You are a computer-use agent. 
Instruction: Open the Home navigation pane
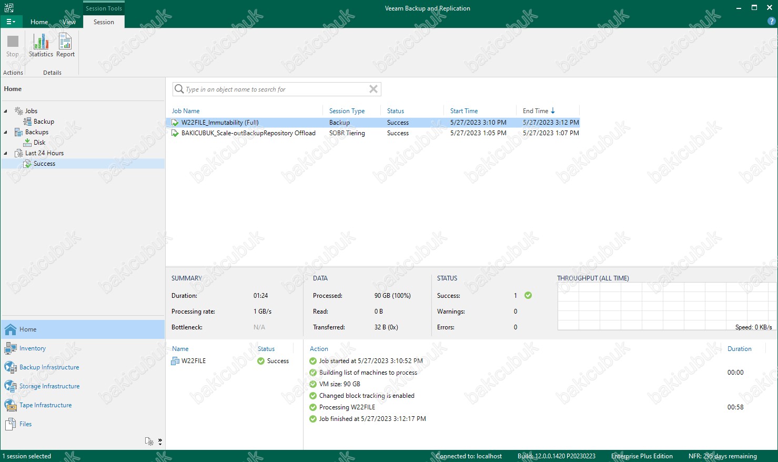(x=83, y=329)
